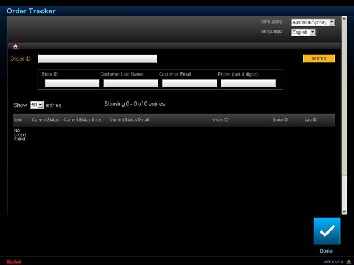354x265 pixels.
Task: Open the language dropdown
Action: pos(303,32)
